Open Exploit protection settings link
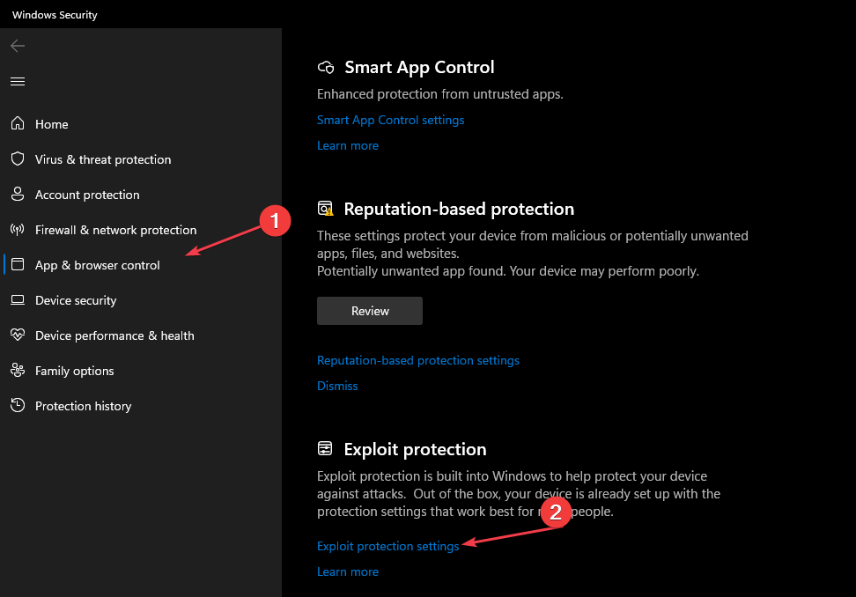The width and height of the screenshot is (856, 597). click(x=387, y=546)
